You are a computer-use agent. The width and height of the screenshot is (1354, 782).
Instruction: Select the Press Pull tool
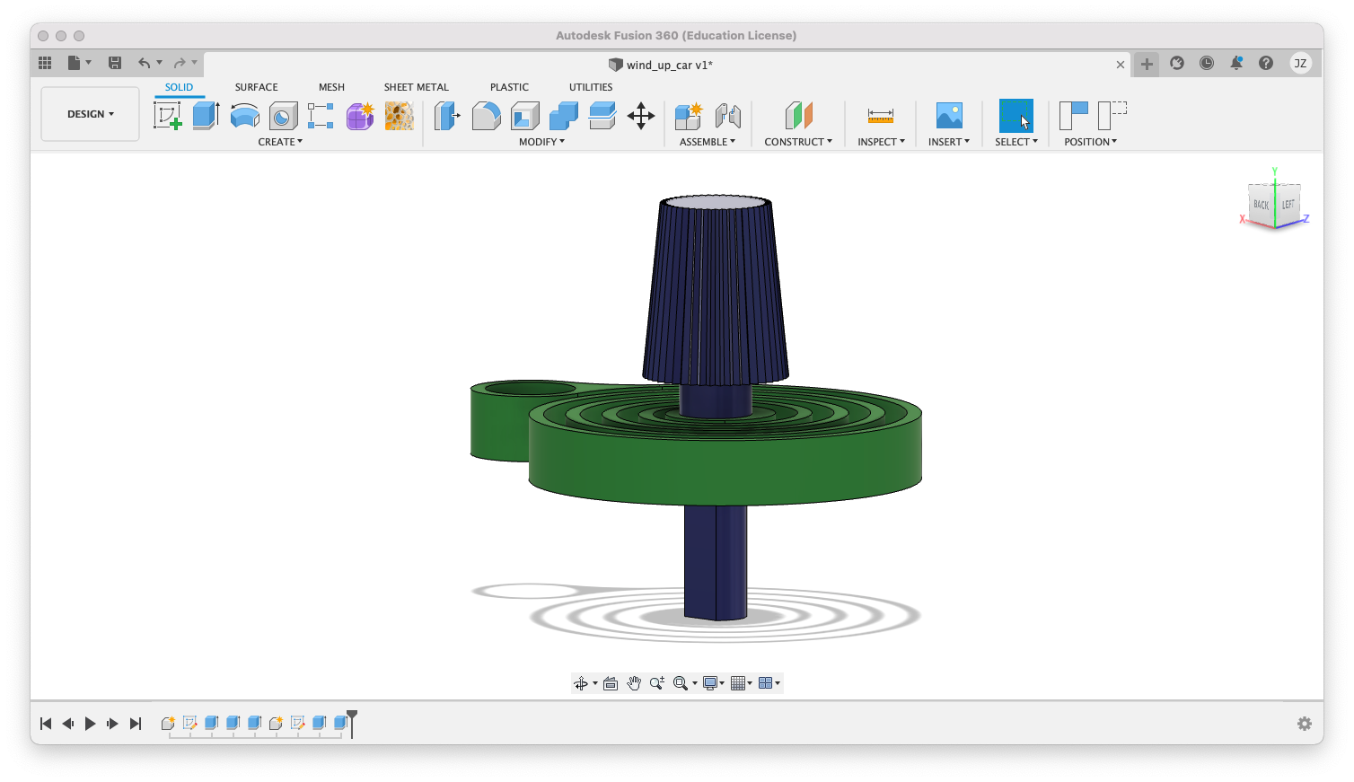(447, 116)
